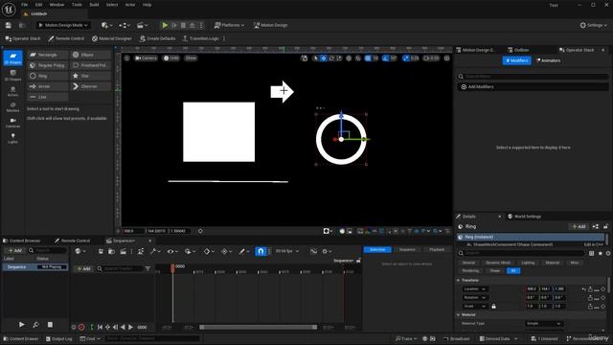The height and width of the screenshot is (345, 613).
Task: Click Add button in Details panel
Action: pyautogui.click(x=579, y=226)
